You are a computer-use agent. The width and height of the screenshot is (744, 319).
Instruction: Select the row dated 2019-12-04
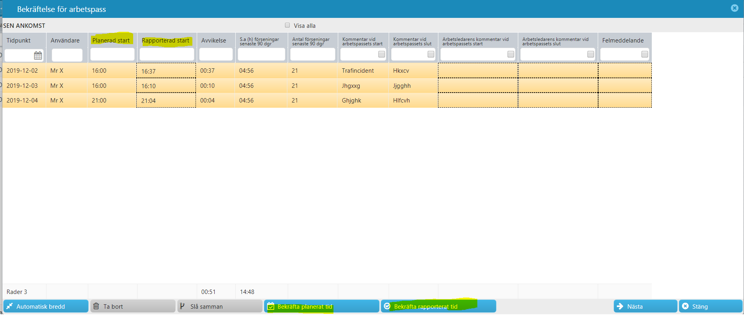click(x=327, y=100)
